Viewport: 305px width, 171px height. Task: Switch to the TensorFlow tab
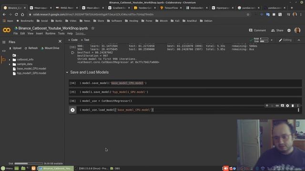click(x=171, y=8)
